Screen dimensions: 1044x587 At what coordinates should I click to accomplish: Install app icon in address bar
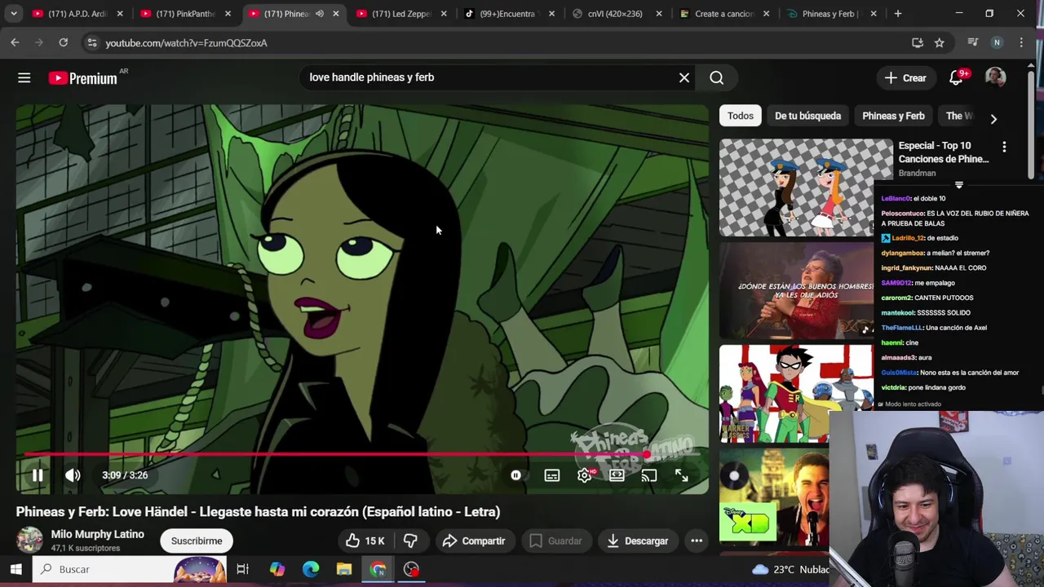pyautogui.click(x=918, y=42)
